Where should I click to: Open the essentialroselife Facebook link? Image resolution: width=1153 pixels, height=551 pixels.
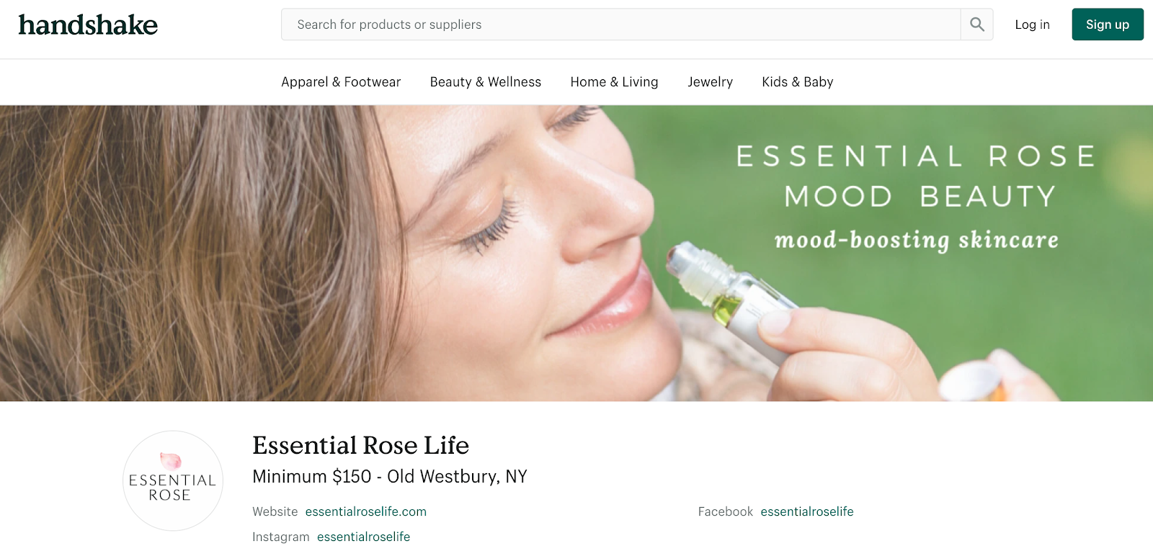click(807, 511)
